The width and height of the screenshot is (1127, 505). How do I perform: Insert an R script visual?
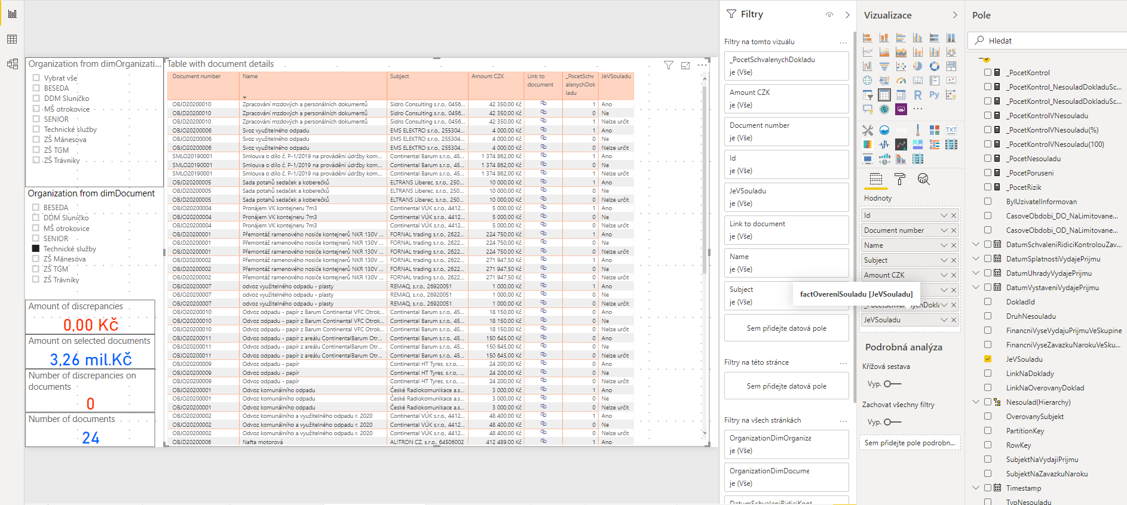click(918, 95)
